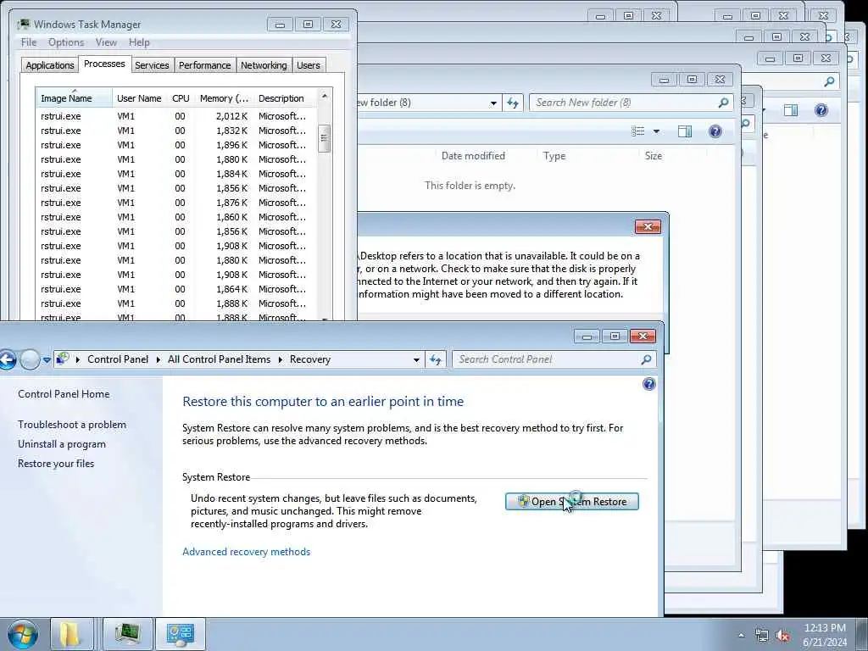868x651 pixels.
Task: Sort processes by CPU column
Action: [x=181, y=98]
